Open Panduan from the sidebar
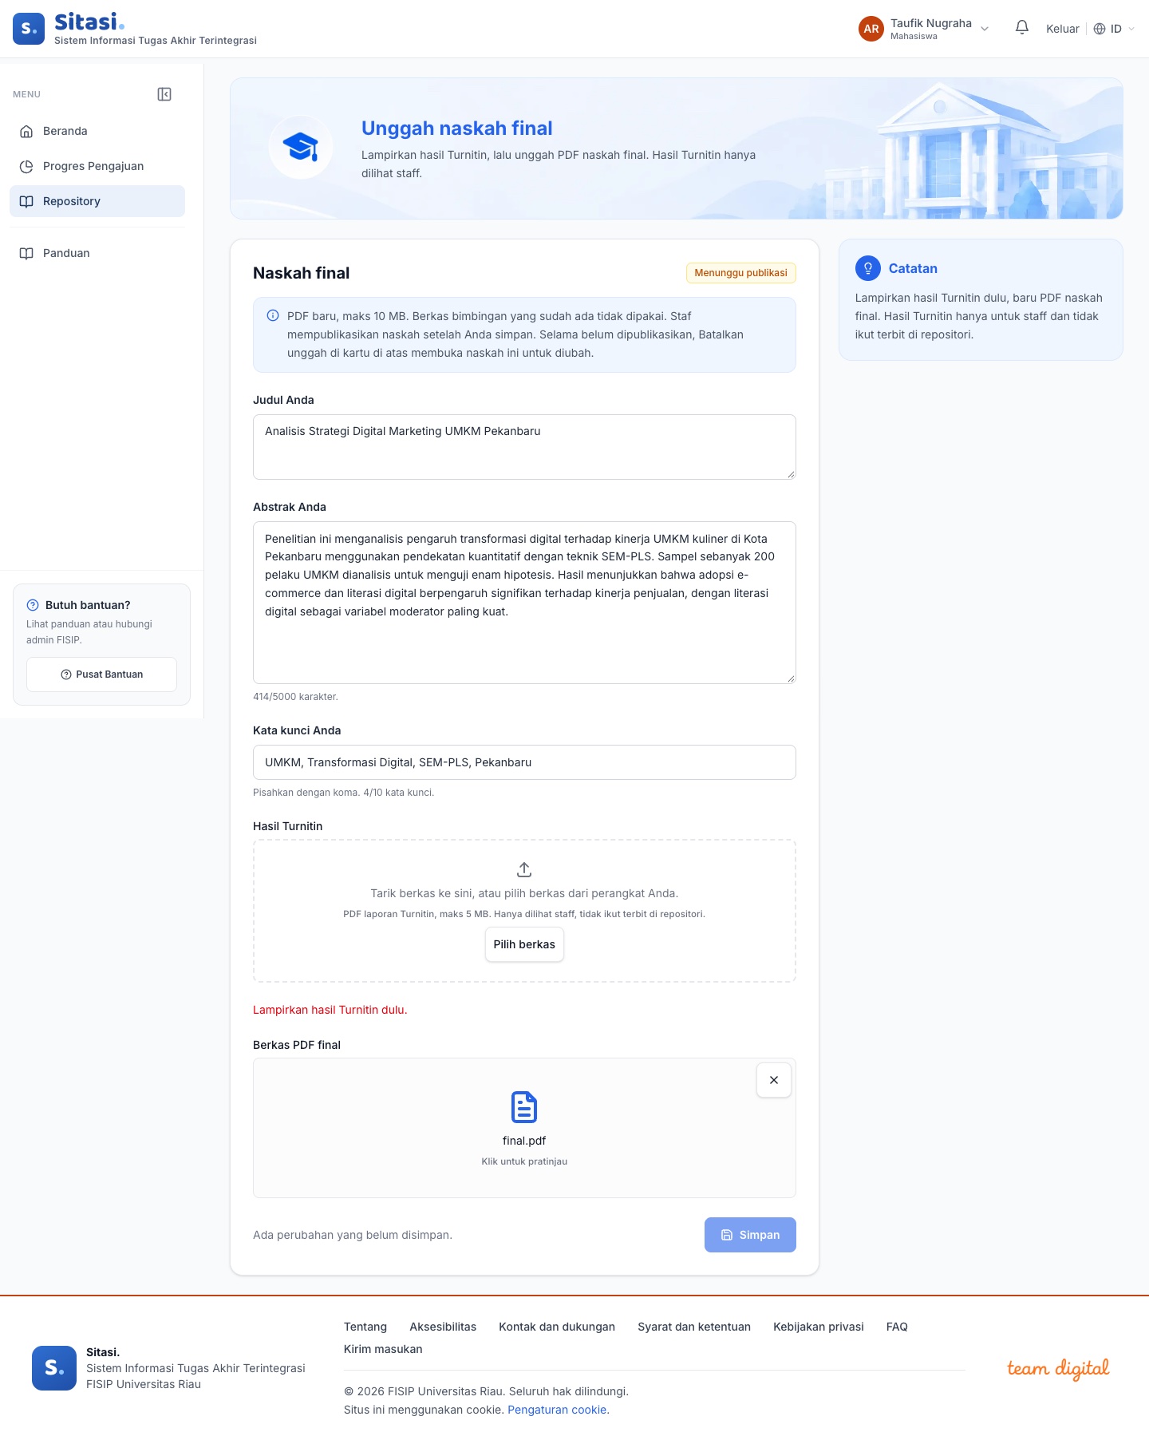1149x1440 pixels. pos(97,253)
